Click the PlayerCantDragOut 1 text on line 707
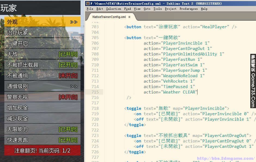This screenshot has width=256, height=162. tap(186, 49)
